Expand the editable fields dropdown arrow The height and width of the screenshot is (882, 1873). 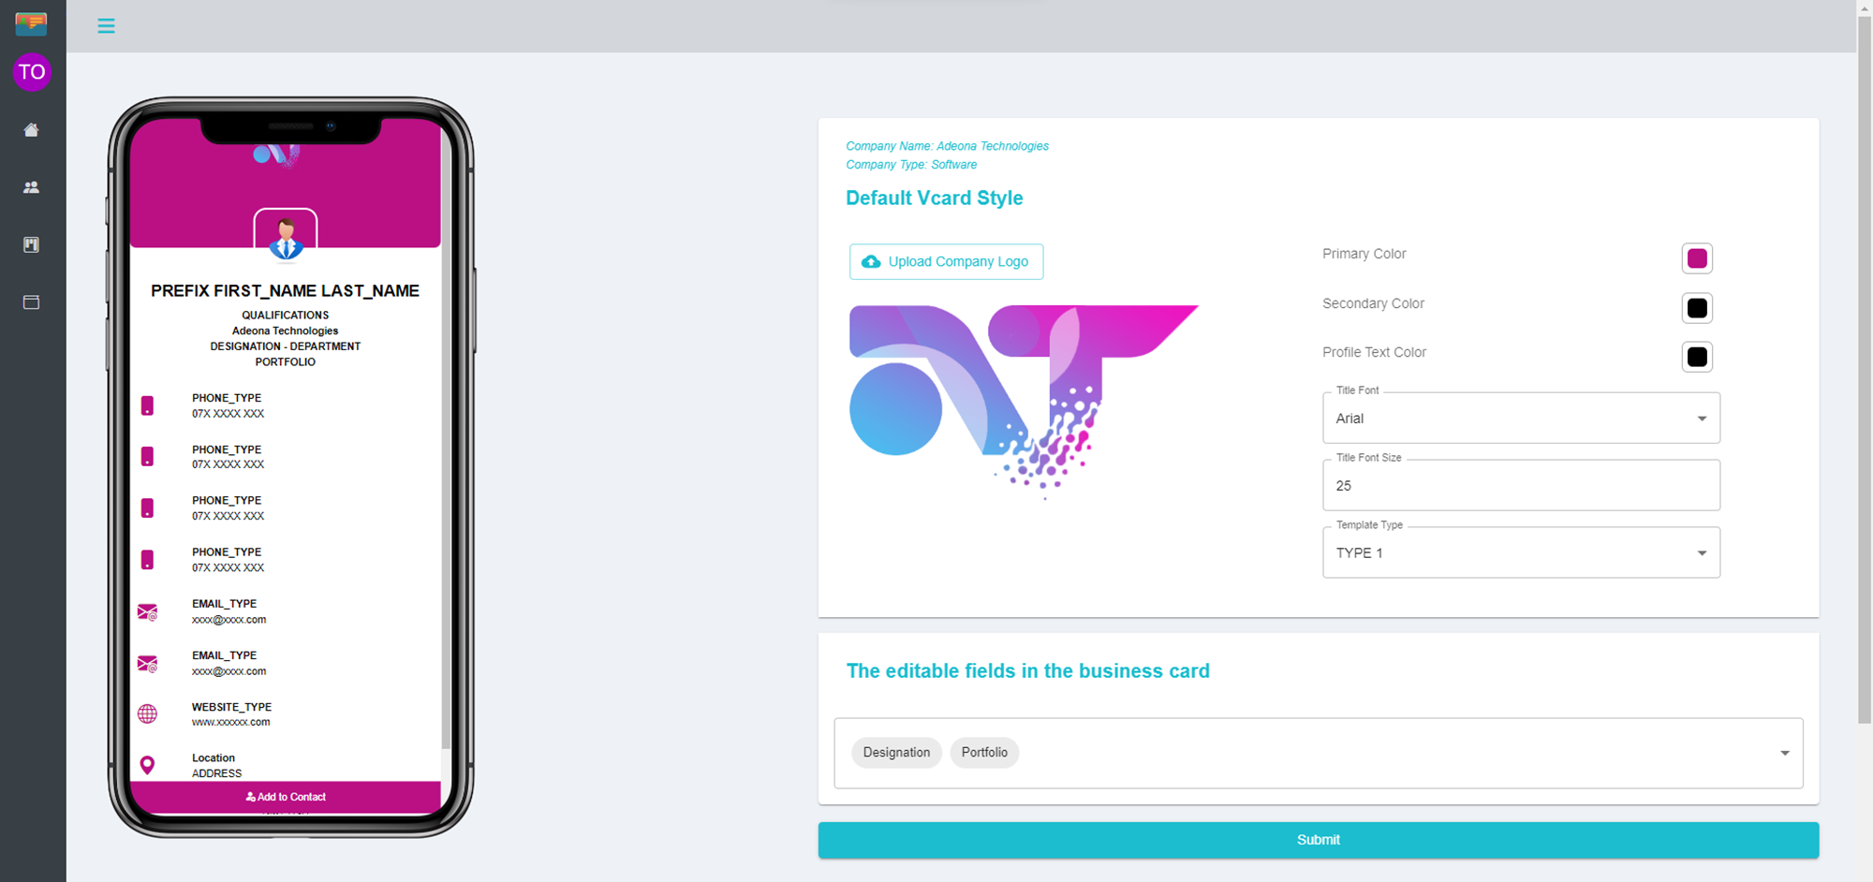(x=1784, y=753)
